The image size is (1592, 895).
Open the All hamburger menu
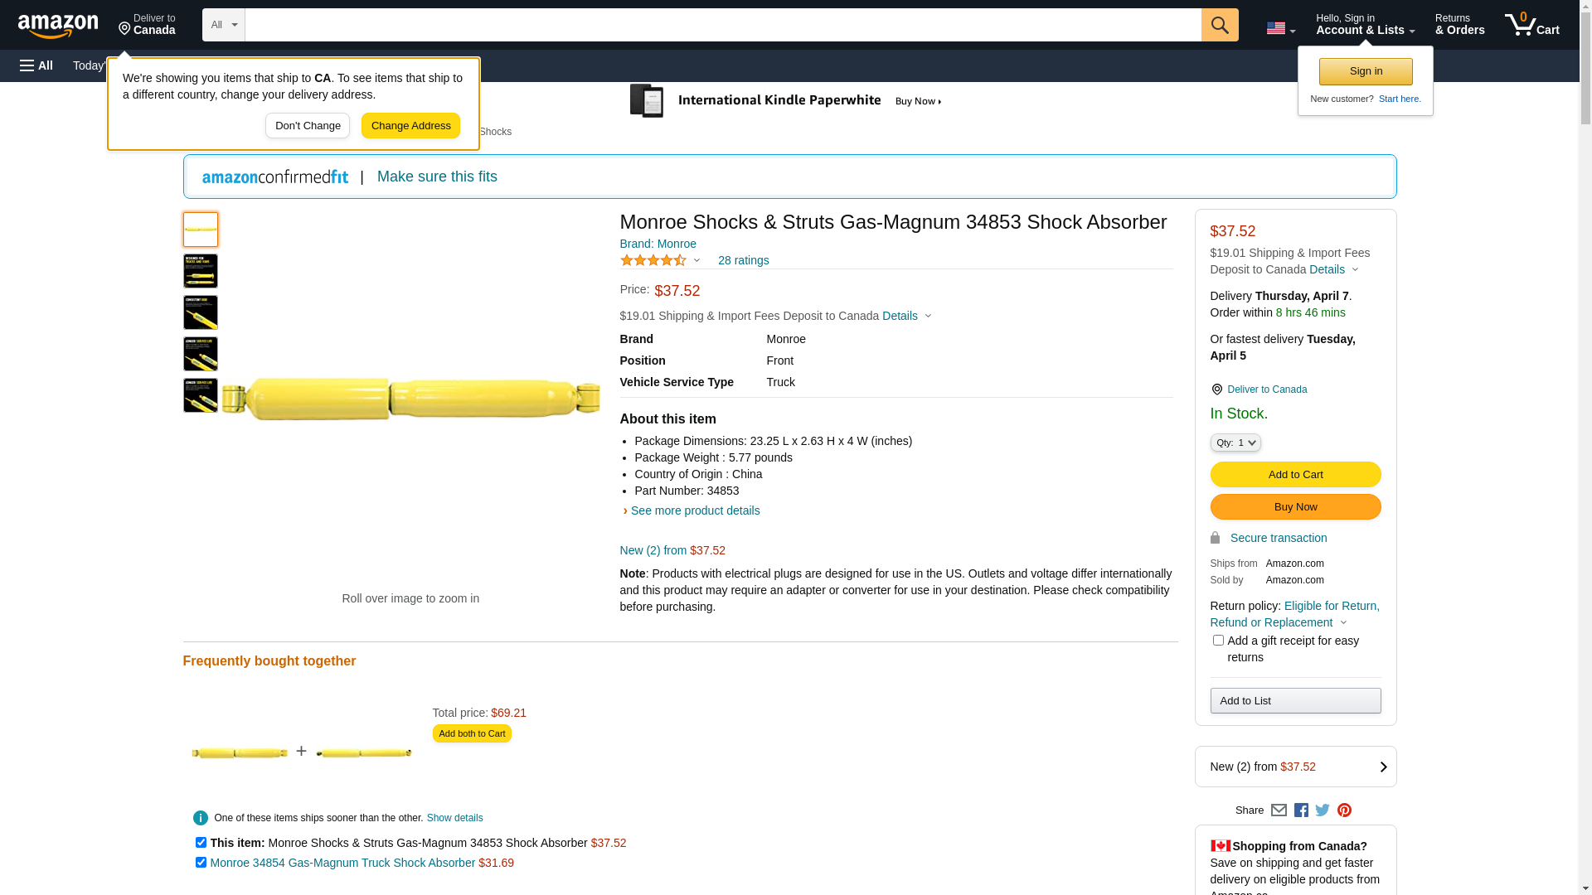point(36,65)
